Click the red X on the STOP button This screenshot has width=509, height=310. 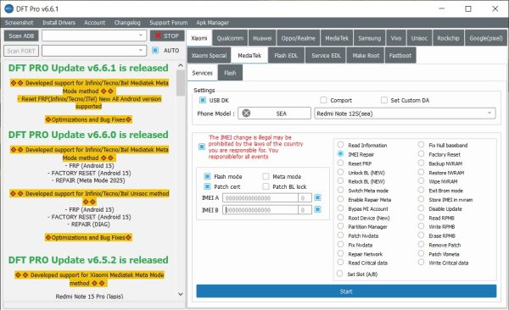point(158,36)
